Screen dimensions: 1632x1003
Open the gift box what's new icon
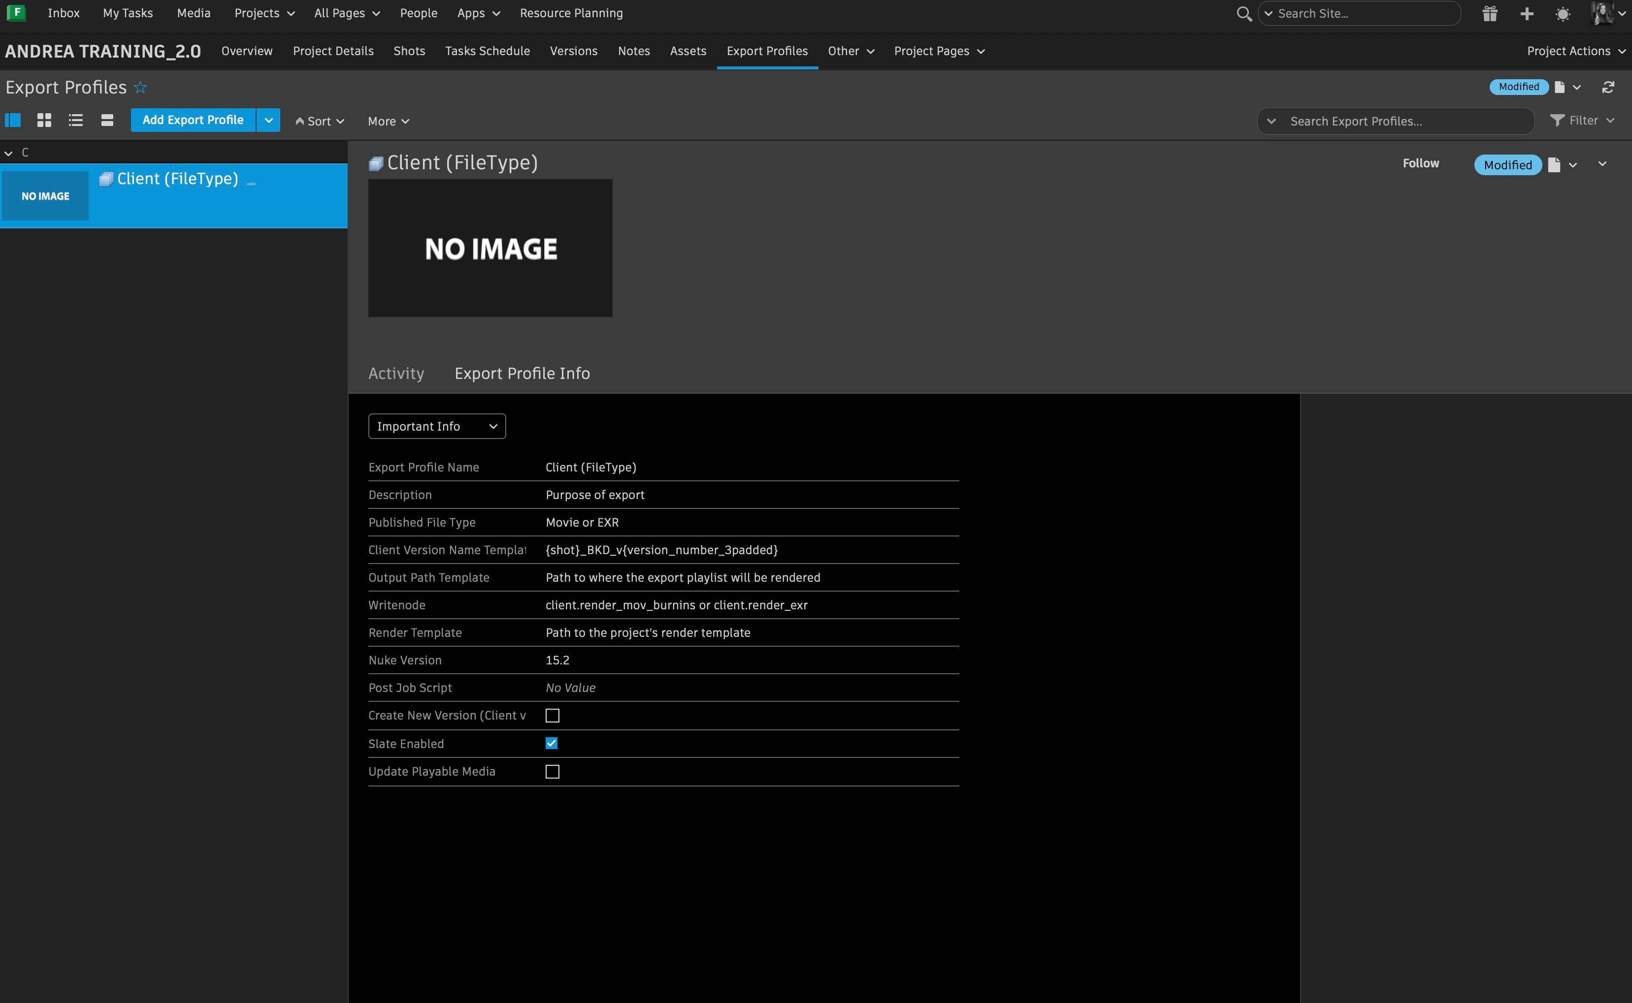pos(1489,13)
